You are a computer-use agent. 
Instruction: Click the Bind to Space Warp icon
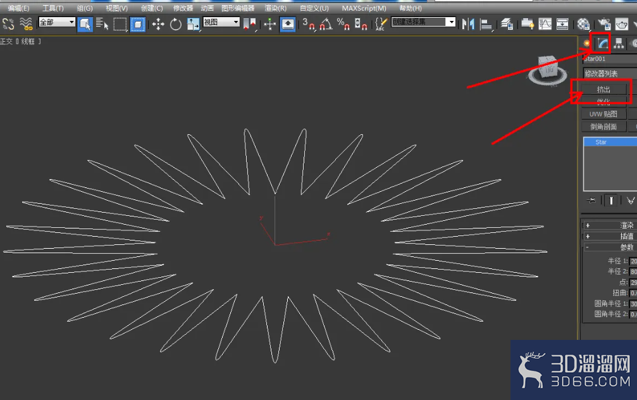pyautogui.click(x=27, y=24)
